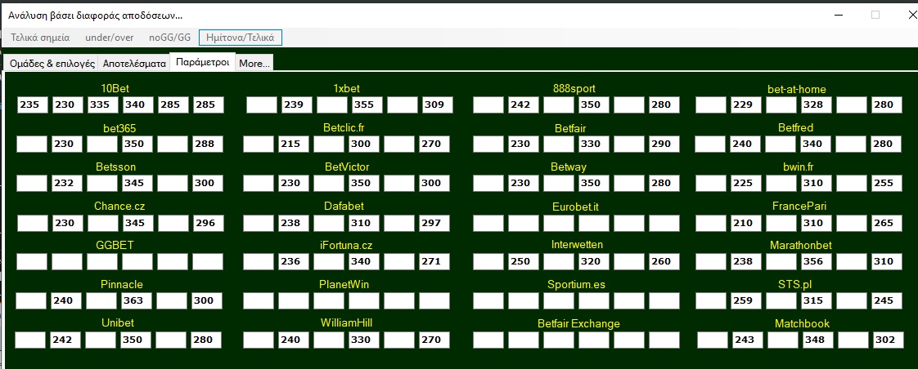This screenshot has height=369, width=918.
Task: Click the Matchbook field with value 302
Action: point(888,340)
